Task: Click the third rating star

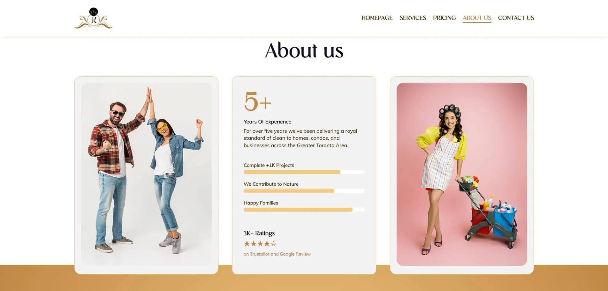Action: [260, 244]
